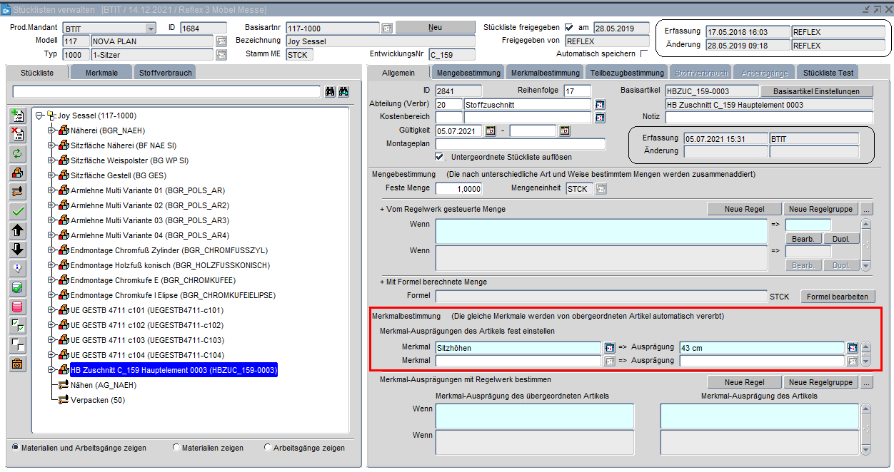Click the move up arrow icon
The image size is (894, 472).
[x=18, y=230]
